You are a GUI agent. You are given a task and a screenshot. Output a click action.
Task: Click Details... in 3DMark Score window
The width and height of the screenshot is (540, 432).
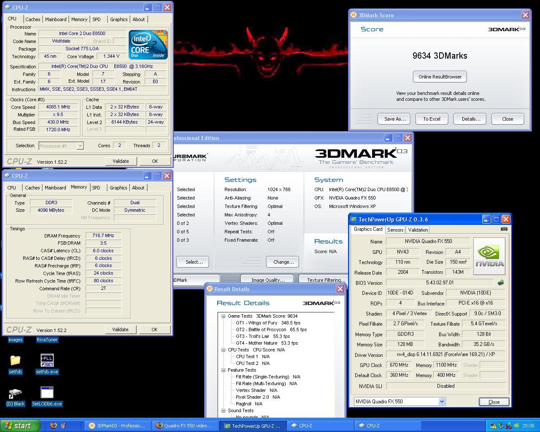(471, 119)
